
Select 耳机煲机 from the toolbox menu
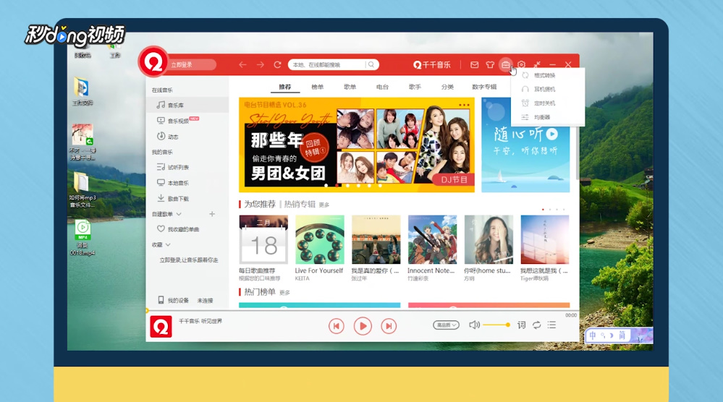(x=544, y=90)
